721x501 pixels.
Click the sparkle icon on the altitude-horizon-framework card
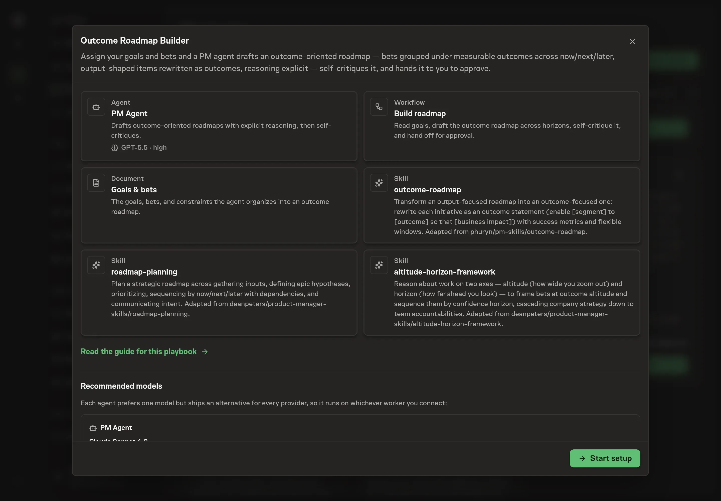point(379,265)
